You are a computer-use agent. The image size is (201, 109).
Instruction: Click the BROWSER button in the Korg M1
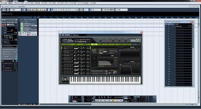(101, 41)
